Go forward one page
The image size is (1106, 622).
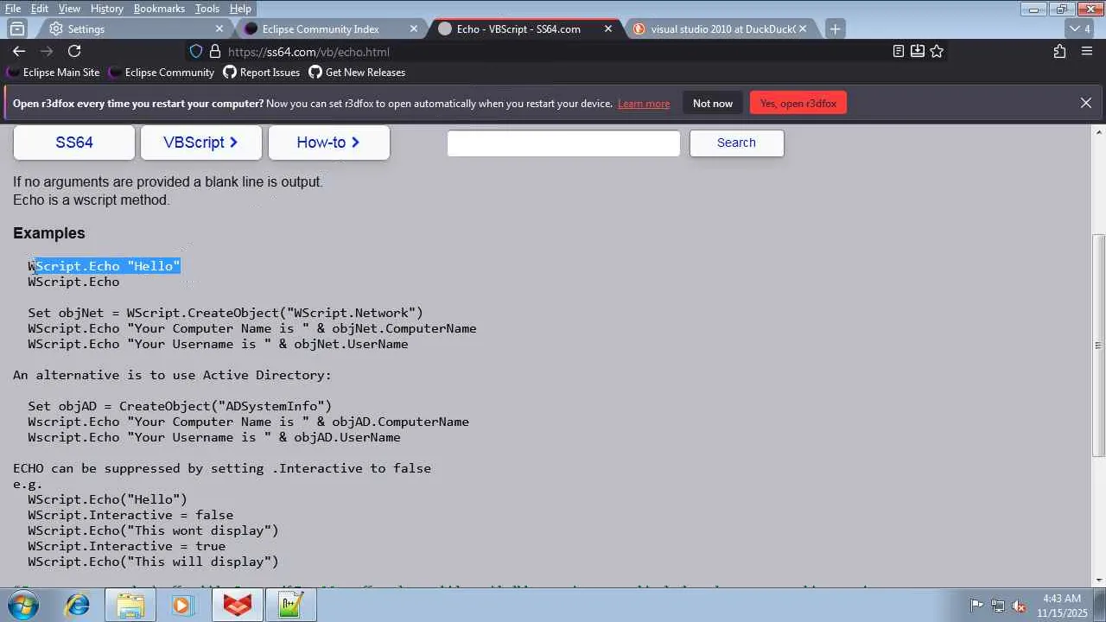[x=47, y=51]
